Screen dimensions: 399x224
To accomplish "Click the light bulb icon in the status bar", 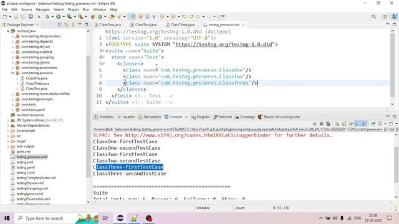I will pos(395,208).
